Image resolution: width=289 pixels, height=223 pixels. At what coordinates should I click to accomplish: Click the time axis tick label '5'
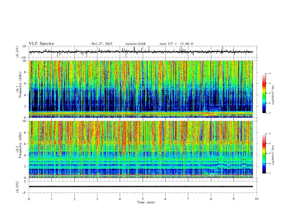(x=143, y=199)
